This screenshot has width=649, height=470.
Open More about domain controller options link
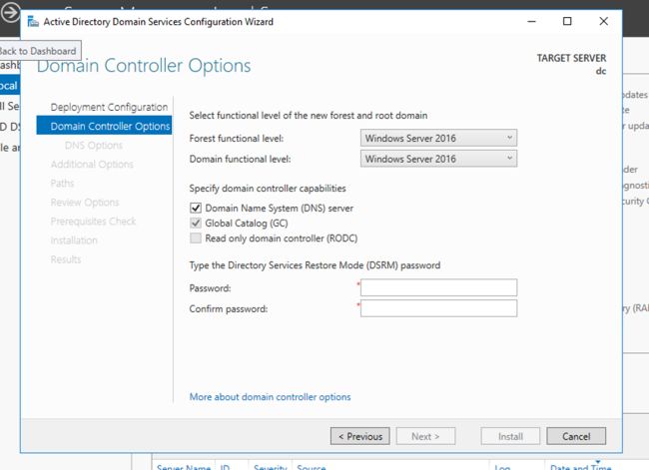coord(270,397)
